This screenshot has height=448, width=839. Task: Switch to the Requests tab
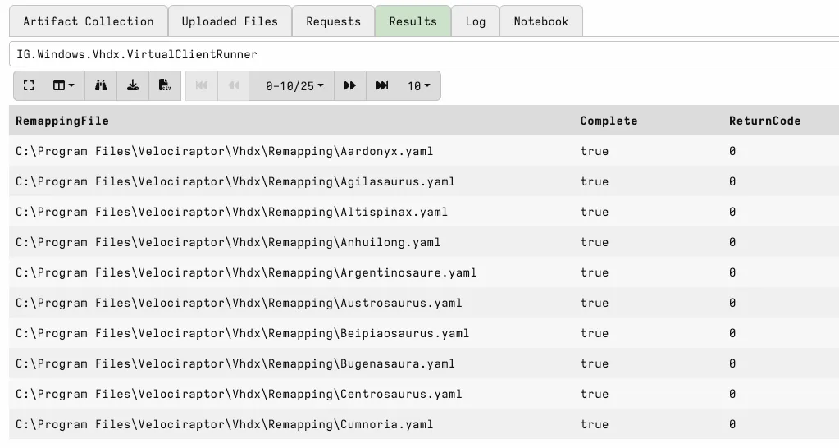click(333, 21)
